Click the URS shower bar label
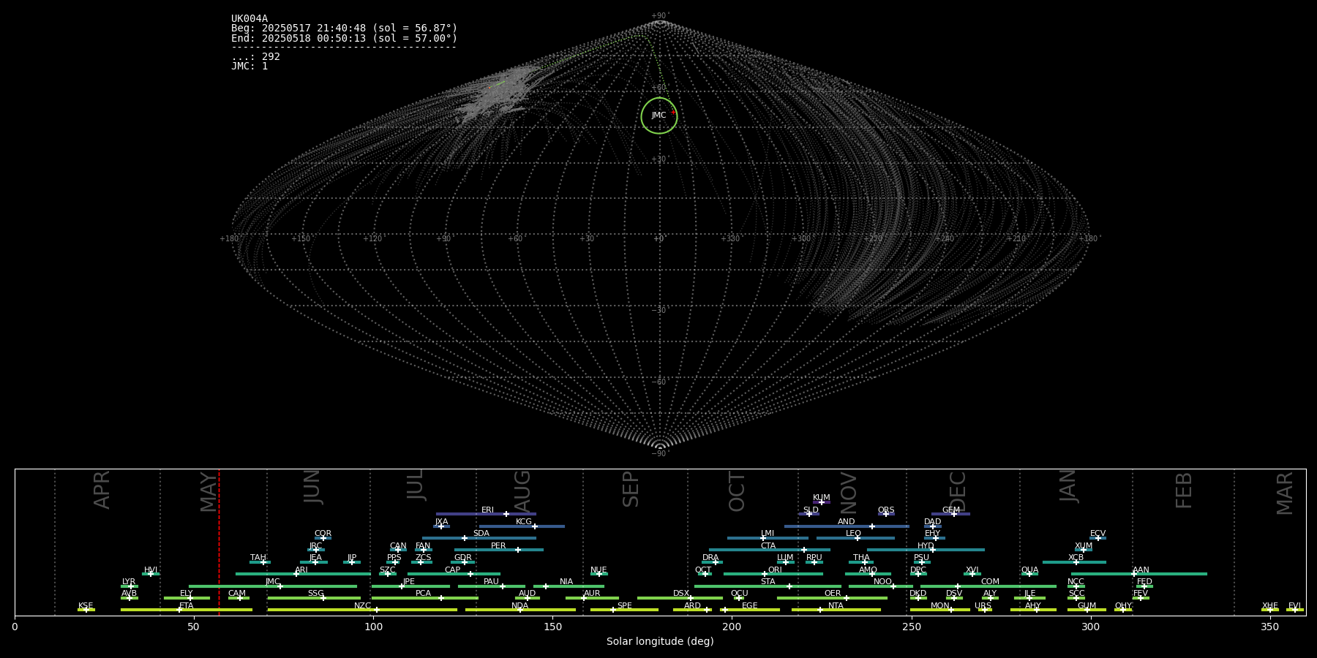The image size is (1317, 658). click(983, 606)
